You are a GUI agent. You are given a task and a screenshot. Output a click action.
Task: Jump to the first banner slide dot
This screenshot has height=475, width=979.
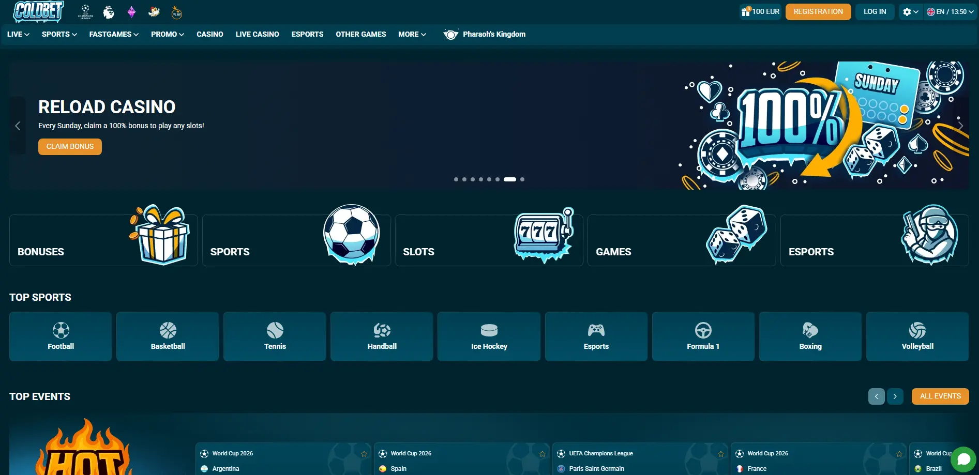point(456,179)
